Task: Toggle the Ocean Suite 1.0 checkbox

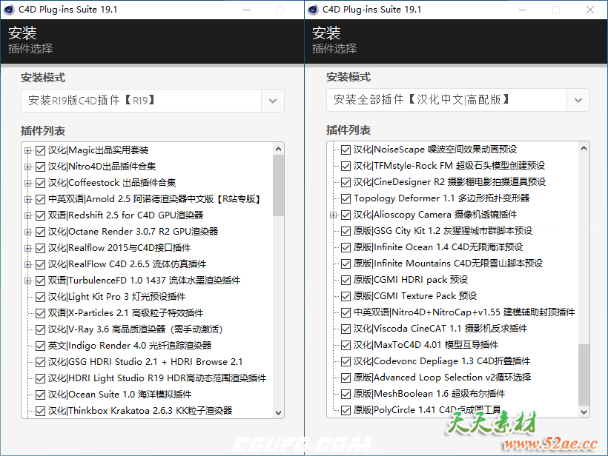Action: click(x=40, y=395)
